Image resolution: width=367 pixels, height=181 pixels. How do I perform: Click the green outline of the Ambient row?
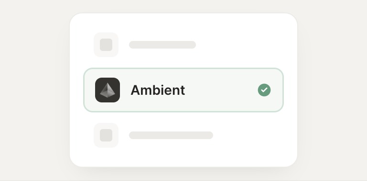tap(183, 68)
